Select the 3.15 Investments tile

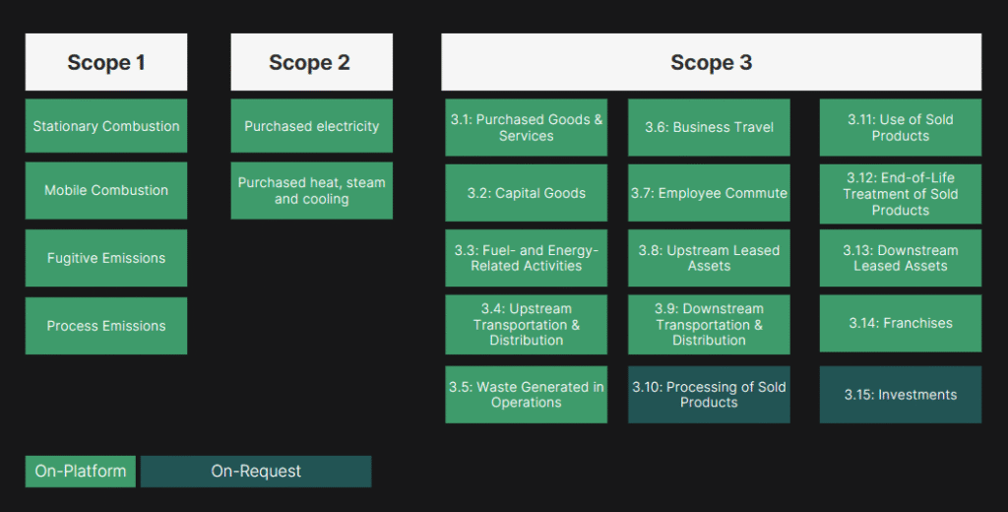pyautogui.click(x=901, y=394)
